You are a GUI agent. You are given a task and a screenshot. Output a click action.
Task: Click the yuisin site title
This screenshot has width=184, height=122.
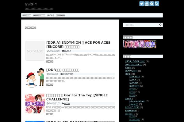coord(31,5)
